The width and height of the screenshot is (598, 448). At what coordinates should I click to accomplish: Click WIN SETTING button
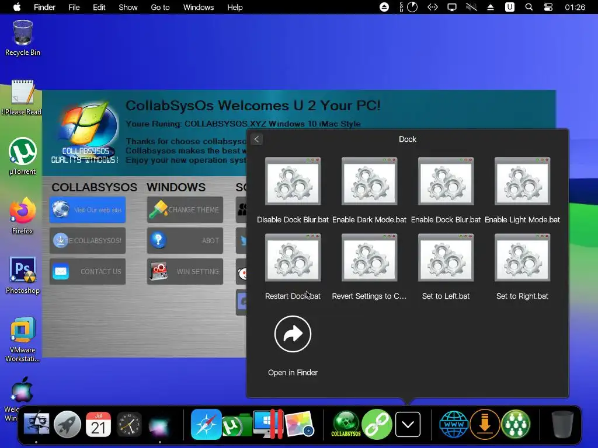pyautogui.click(x=185, y=272)
